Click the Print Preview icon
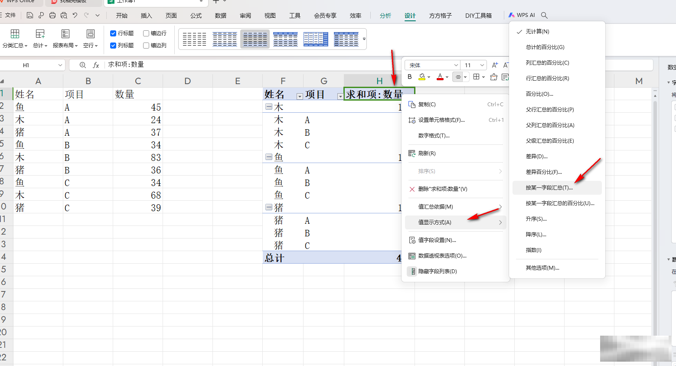 64,15
